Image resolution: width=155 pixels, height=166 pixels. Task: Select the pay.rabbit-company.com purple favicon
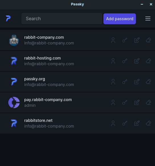click(14, 103)
